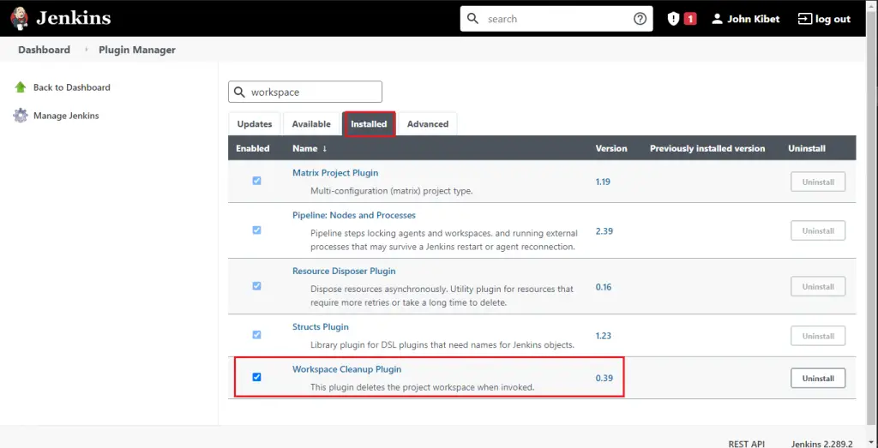Open Manage Jenkins sidebar link

point(66,116)
